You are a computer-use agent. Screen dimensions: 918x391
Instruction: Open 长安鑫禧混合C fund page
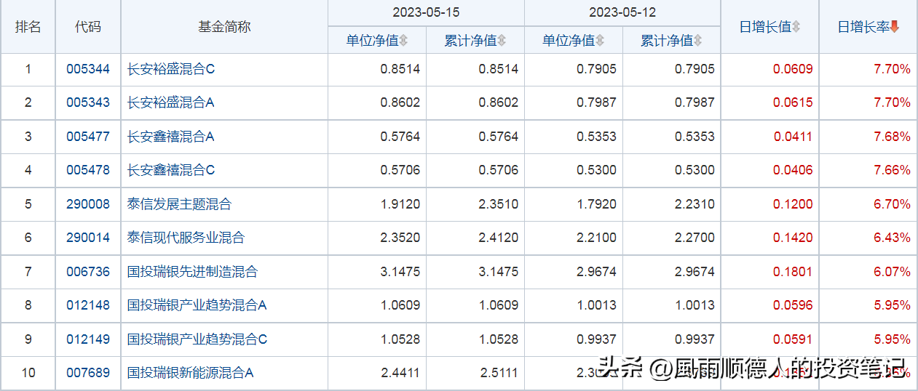click(171, 170)
